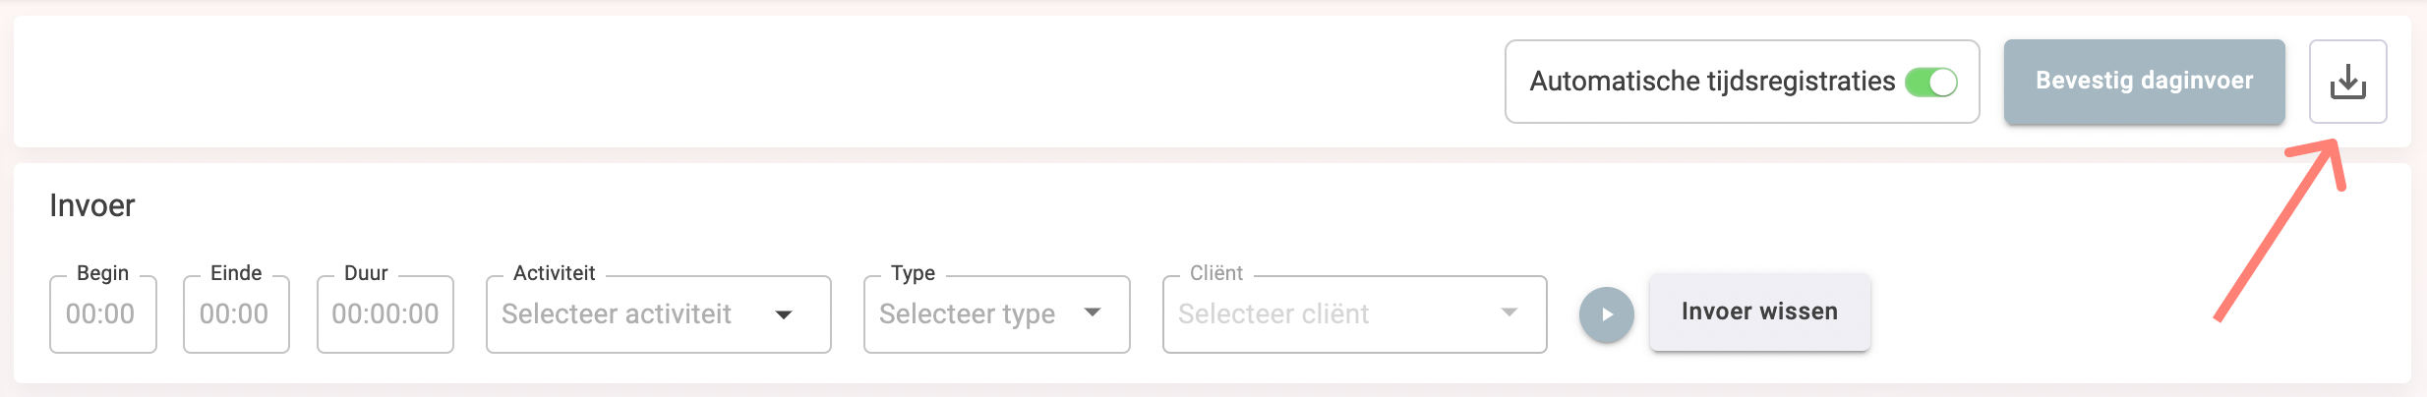2427x397 pixels.
Task: Click the Bevestig daginvoer button
Action: pyautogui.click(x=2144, y=82)
